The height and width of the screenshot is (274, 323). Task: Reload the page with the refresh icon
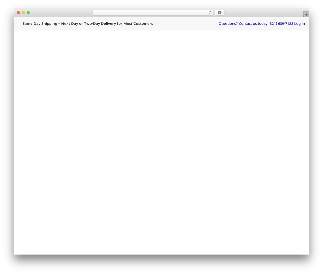(210, 13)
